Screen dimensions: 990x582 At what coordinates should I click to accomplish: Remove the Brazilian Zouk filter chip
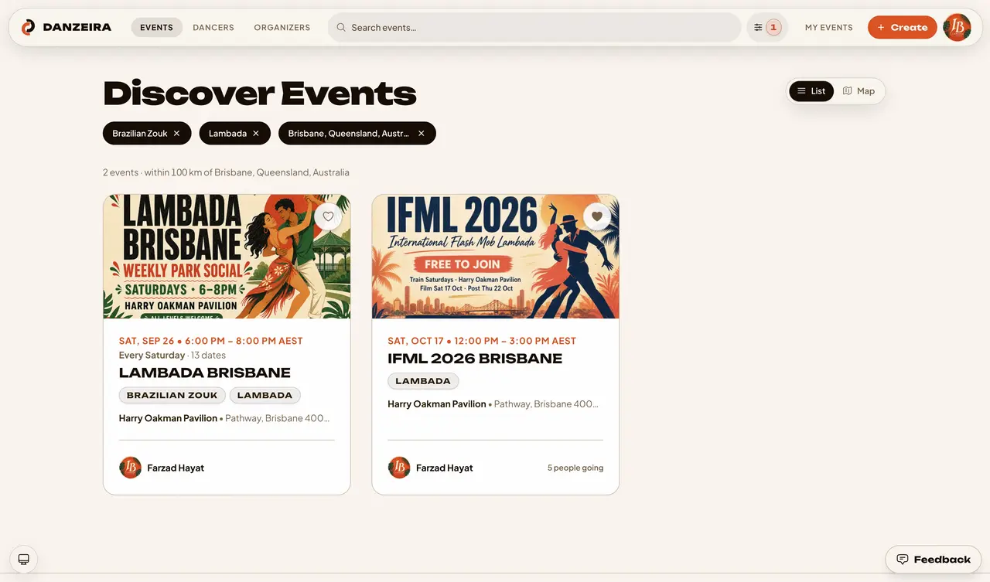[x=176, y=133]
